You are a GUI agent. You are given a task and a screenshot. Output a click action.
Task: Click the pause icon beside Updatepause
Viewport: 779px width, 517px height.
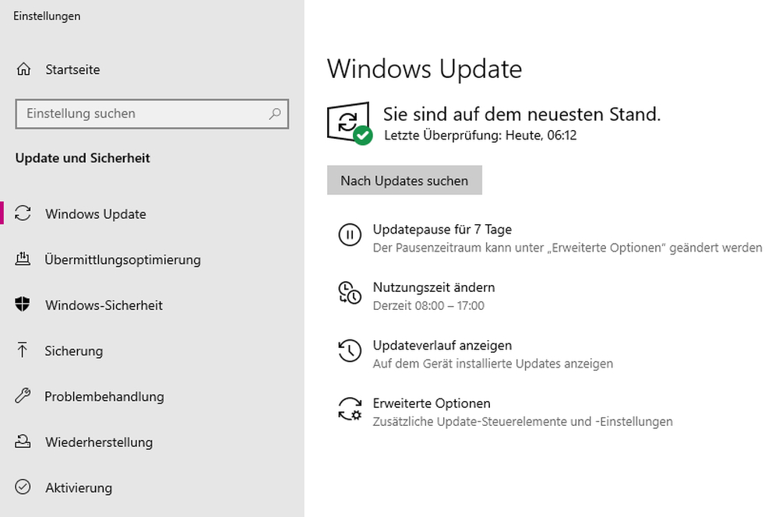coord(350,234)
